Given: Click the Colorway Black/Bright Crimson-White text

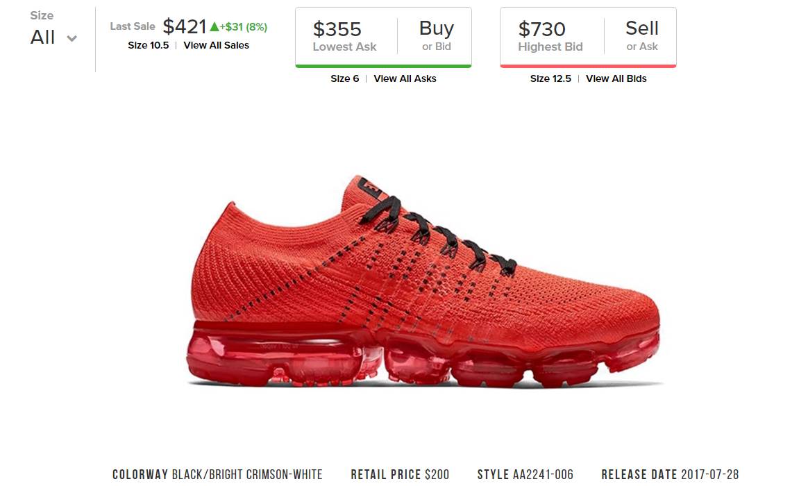Looking at the screenshot, I should point(217,474).
